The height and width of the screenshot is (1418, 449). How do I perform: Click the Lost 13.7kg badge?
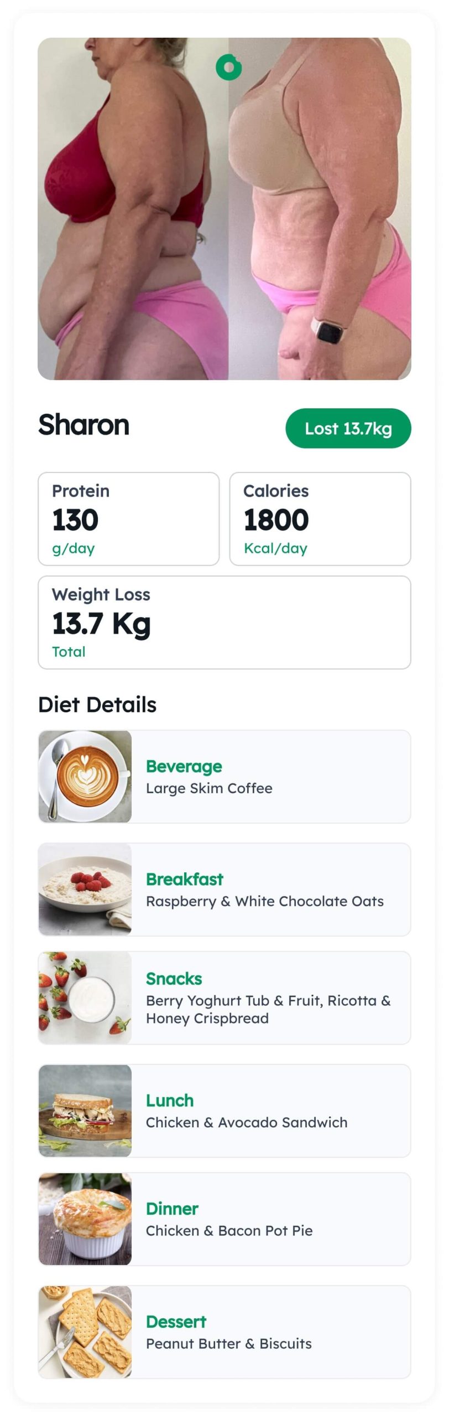click(348, 428)
